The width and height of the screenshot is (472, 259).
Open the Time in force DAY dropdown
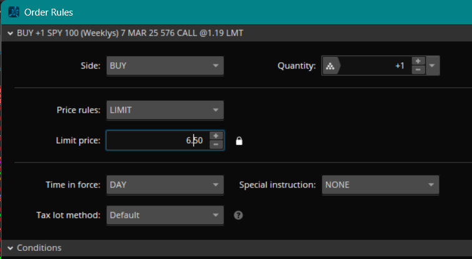[165, 185]
